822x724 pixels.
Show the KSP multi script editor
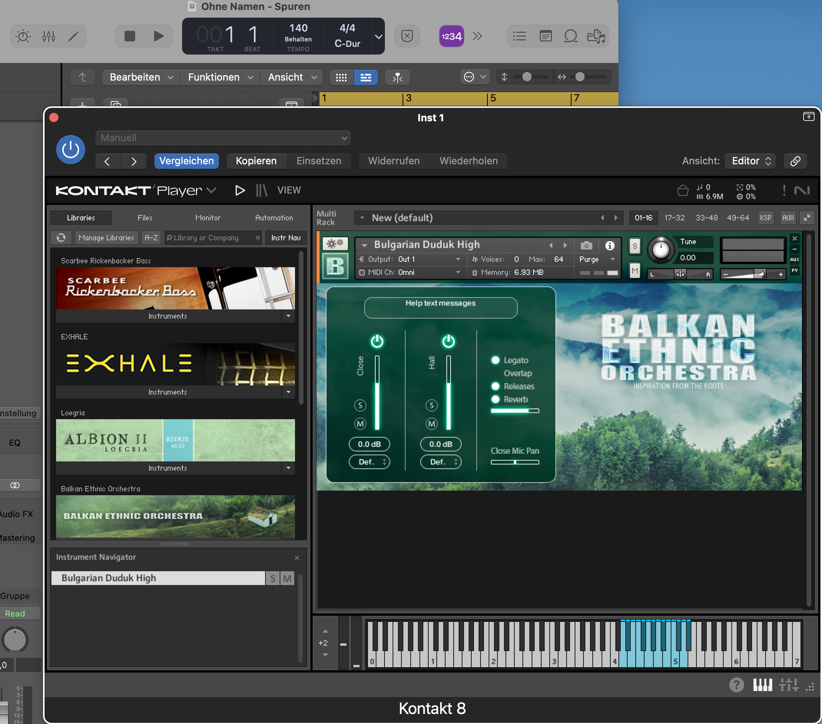click(766, 218)
